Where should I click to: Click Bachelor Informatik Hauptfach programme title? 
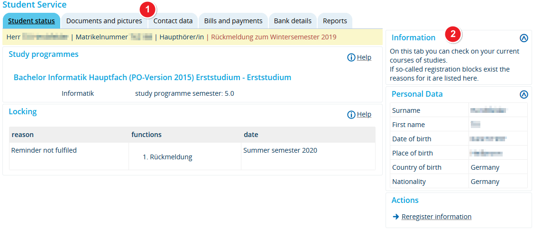point(152,77)
